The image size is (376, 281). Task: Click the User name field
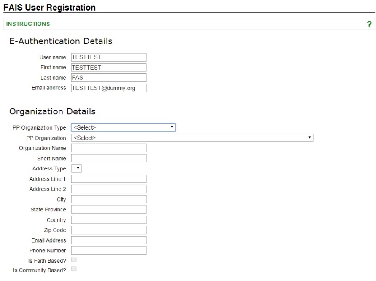coord(108,57)
